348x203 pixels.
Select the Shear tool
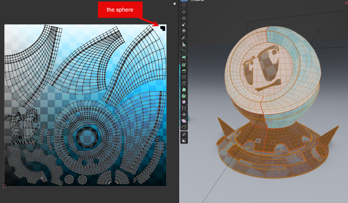[184, 121]
